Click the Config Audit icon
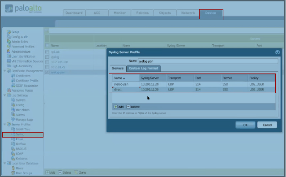Viewport: 286px width, 177px height. (x=9, y=37)
